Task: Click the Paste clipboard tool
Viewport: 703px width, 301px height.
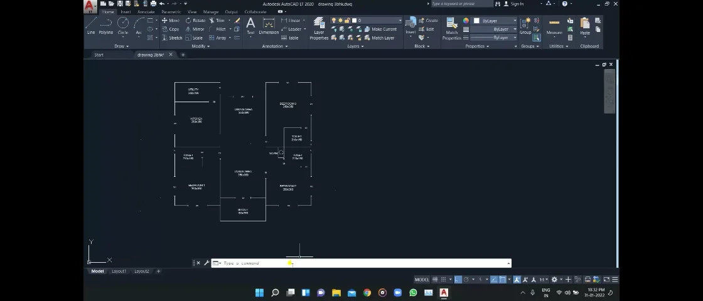Action: tap(584, 26)
